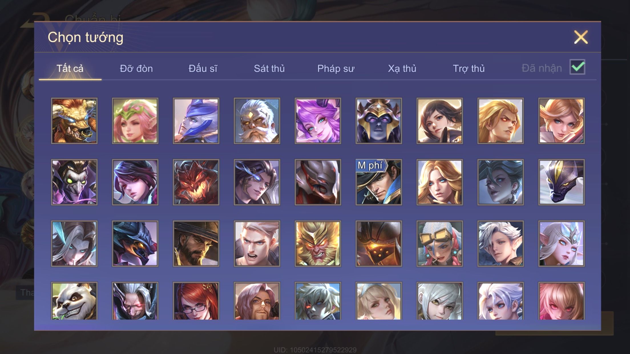View the 'Trợ thủ' hero tab
Viewport: 630px width, 354px height.
click(469, 69)
